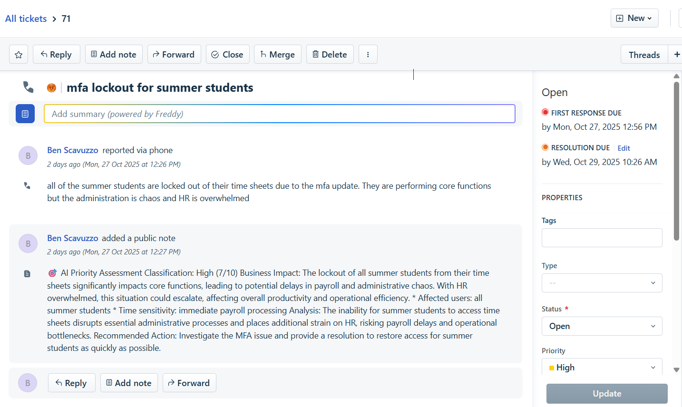
Task: Click Close to close the ticket
Action: 227,55
